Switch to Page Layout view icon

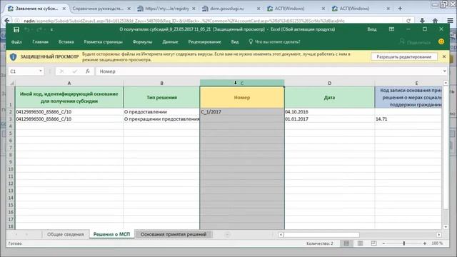(x=360, y=243)
